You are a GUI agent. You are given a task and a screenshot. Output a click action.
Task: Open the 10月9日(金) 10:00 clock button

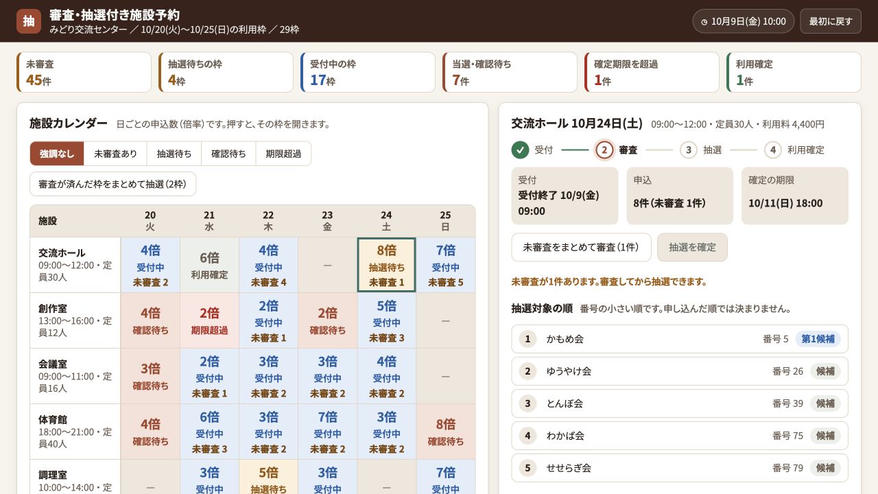(743, 21)
